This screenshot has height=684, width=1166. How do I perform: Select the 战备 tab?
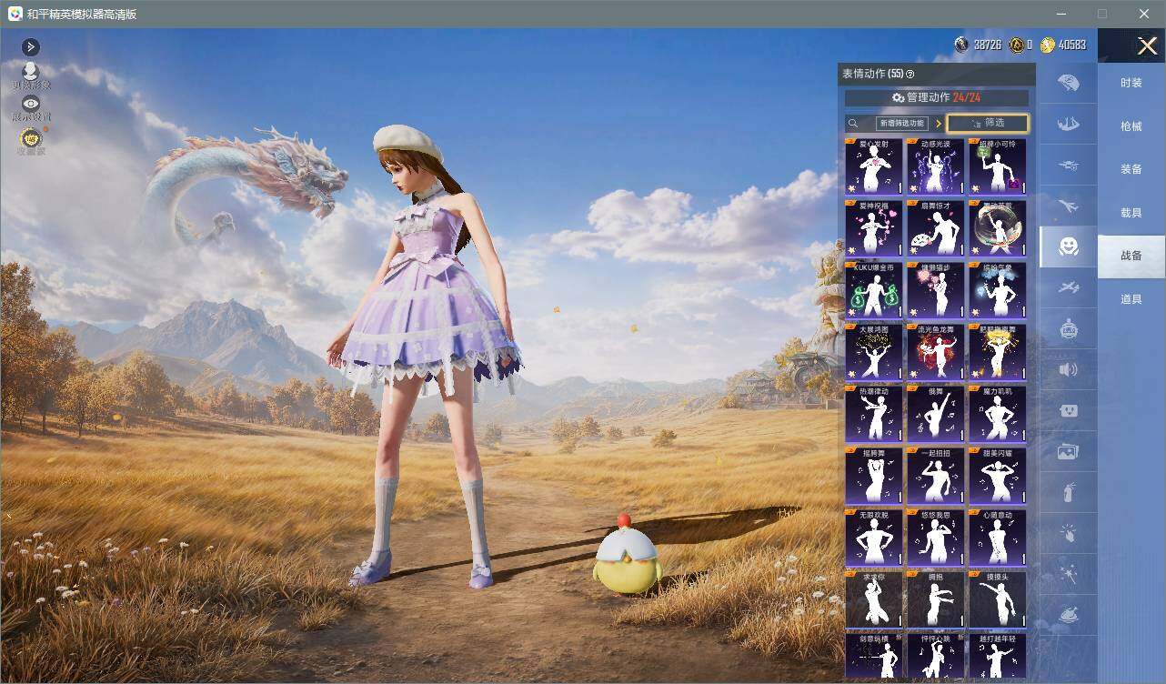[x=1131, y=256]
